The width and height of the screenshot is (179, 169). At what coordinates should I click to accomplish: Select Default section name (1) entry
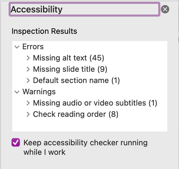click(76, 80)
